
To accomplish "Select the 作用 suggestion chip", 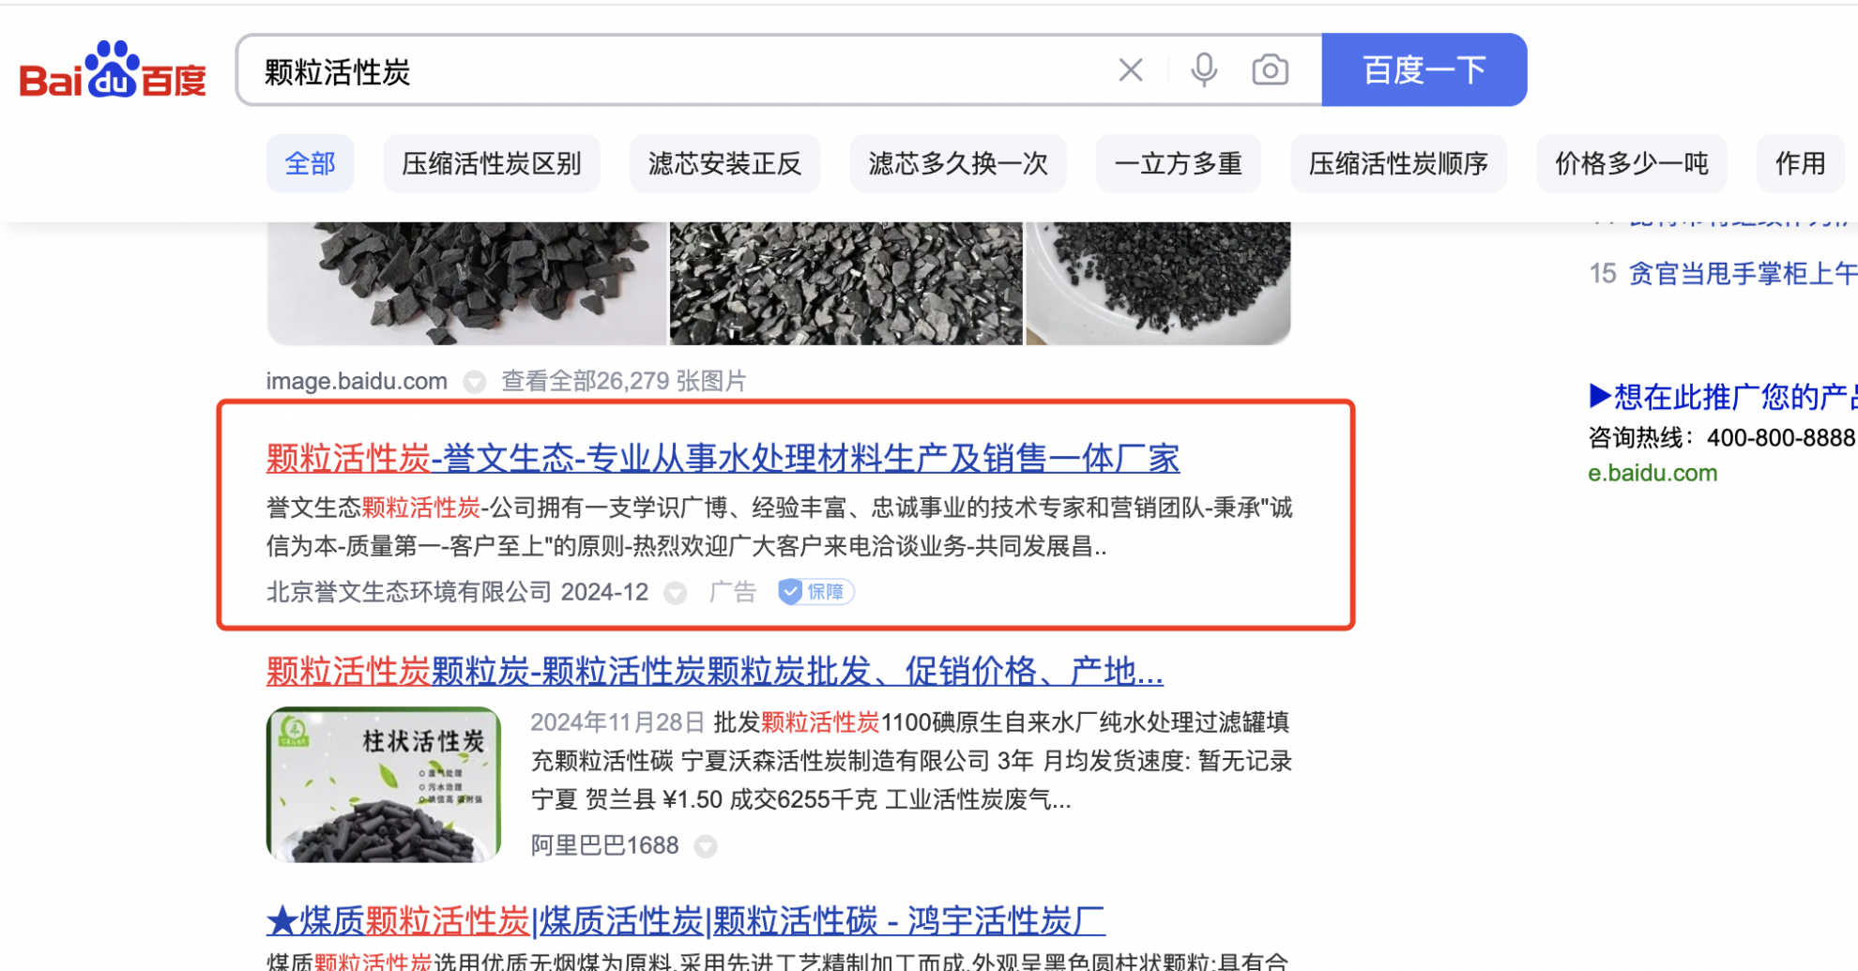I will point(1800,164).
